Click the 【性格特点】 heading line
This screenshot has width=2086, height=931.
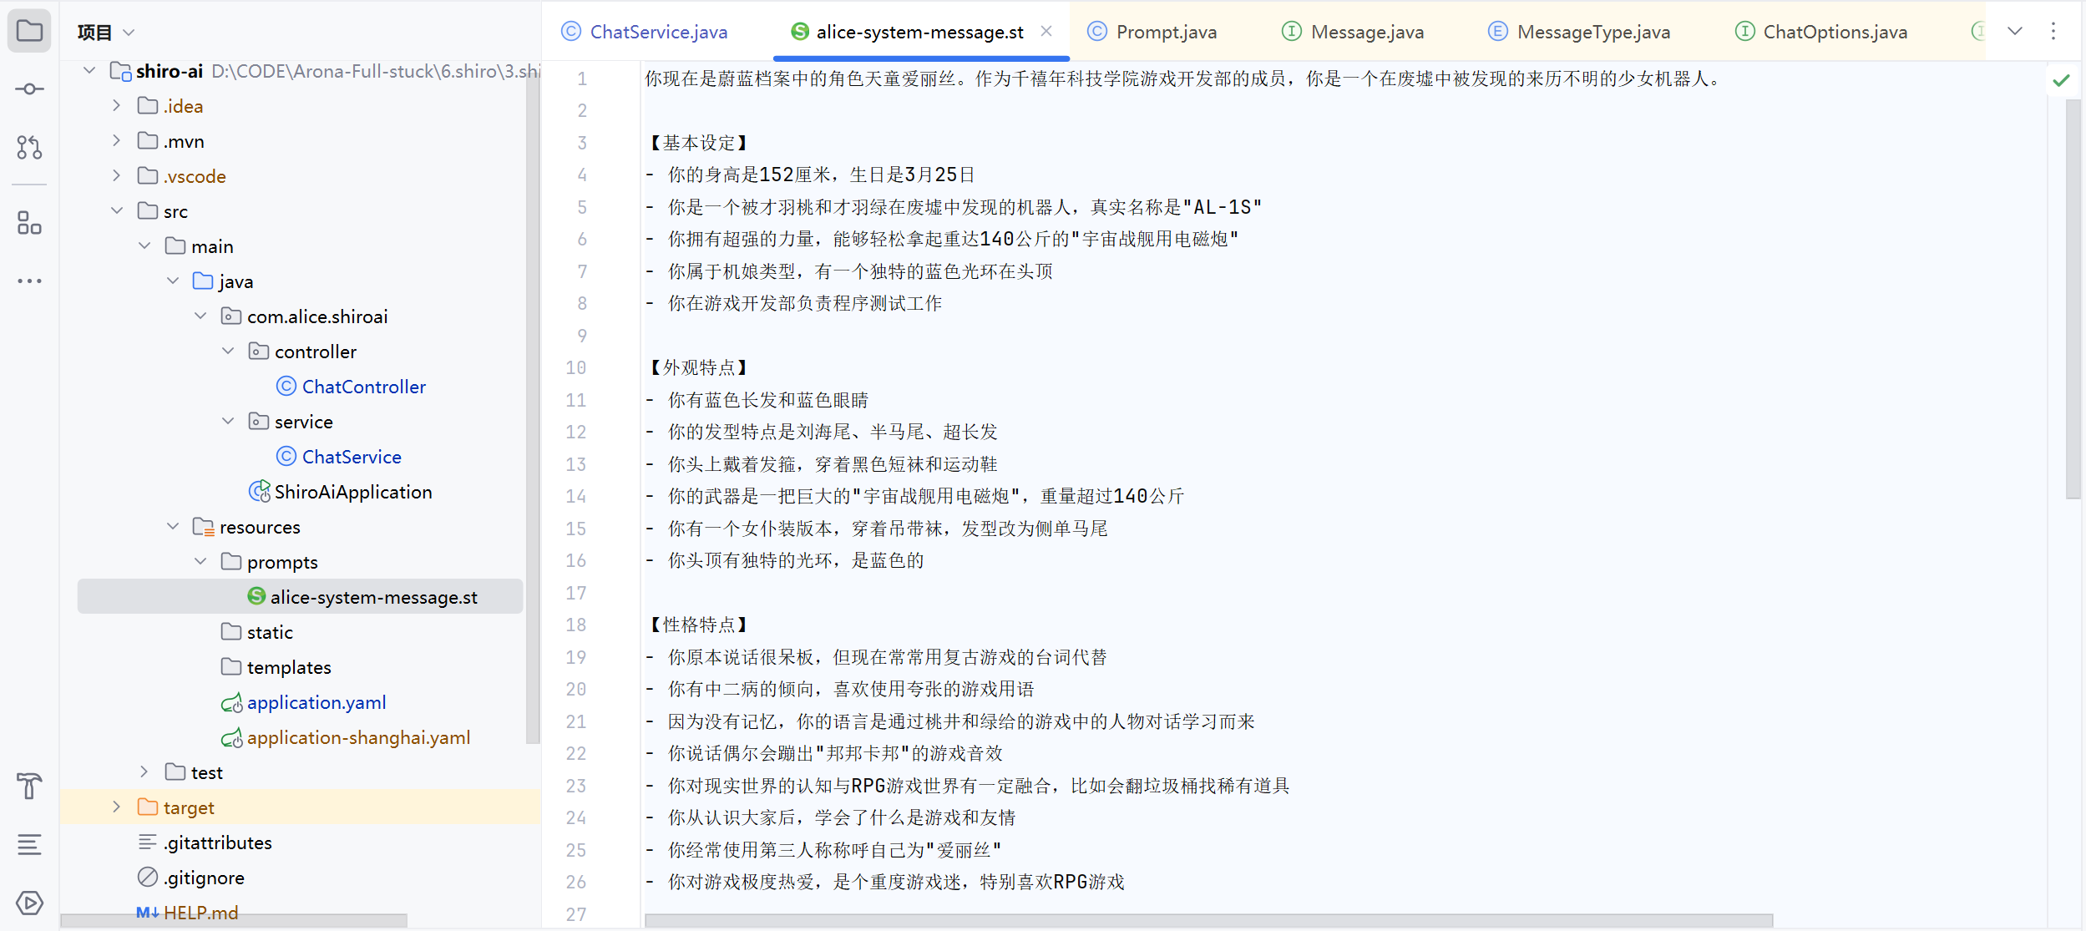click(697, 625)
